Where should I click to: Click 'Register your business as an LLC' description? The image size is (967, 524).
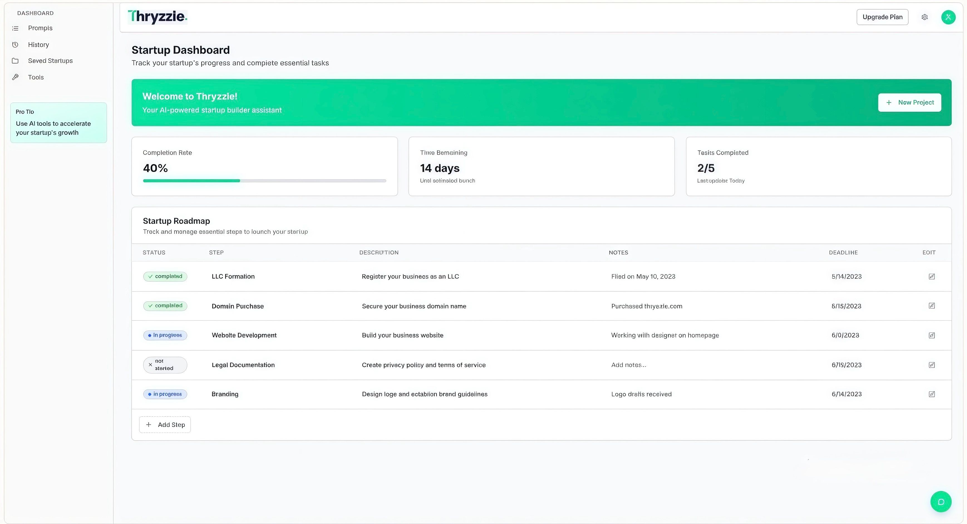click(410, 276)
